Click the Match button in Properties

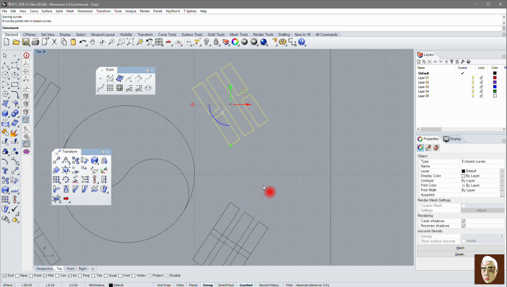click(x=460, y=248)
